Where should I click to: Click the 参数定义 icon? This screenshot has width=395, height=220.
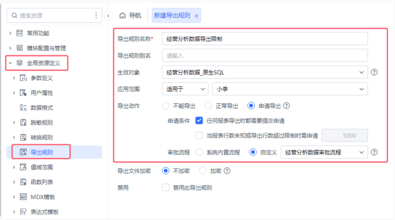click(x=23, y=78)
